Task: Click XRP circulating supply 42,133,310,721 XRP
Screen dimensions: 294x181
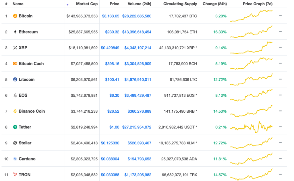Action: [x=178, y=48]
